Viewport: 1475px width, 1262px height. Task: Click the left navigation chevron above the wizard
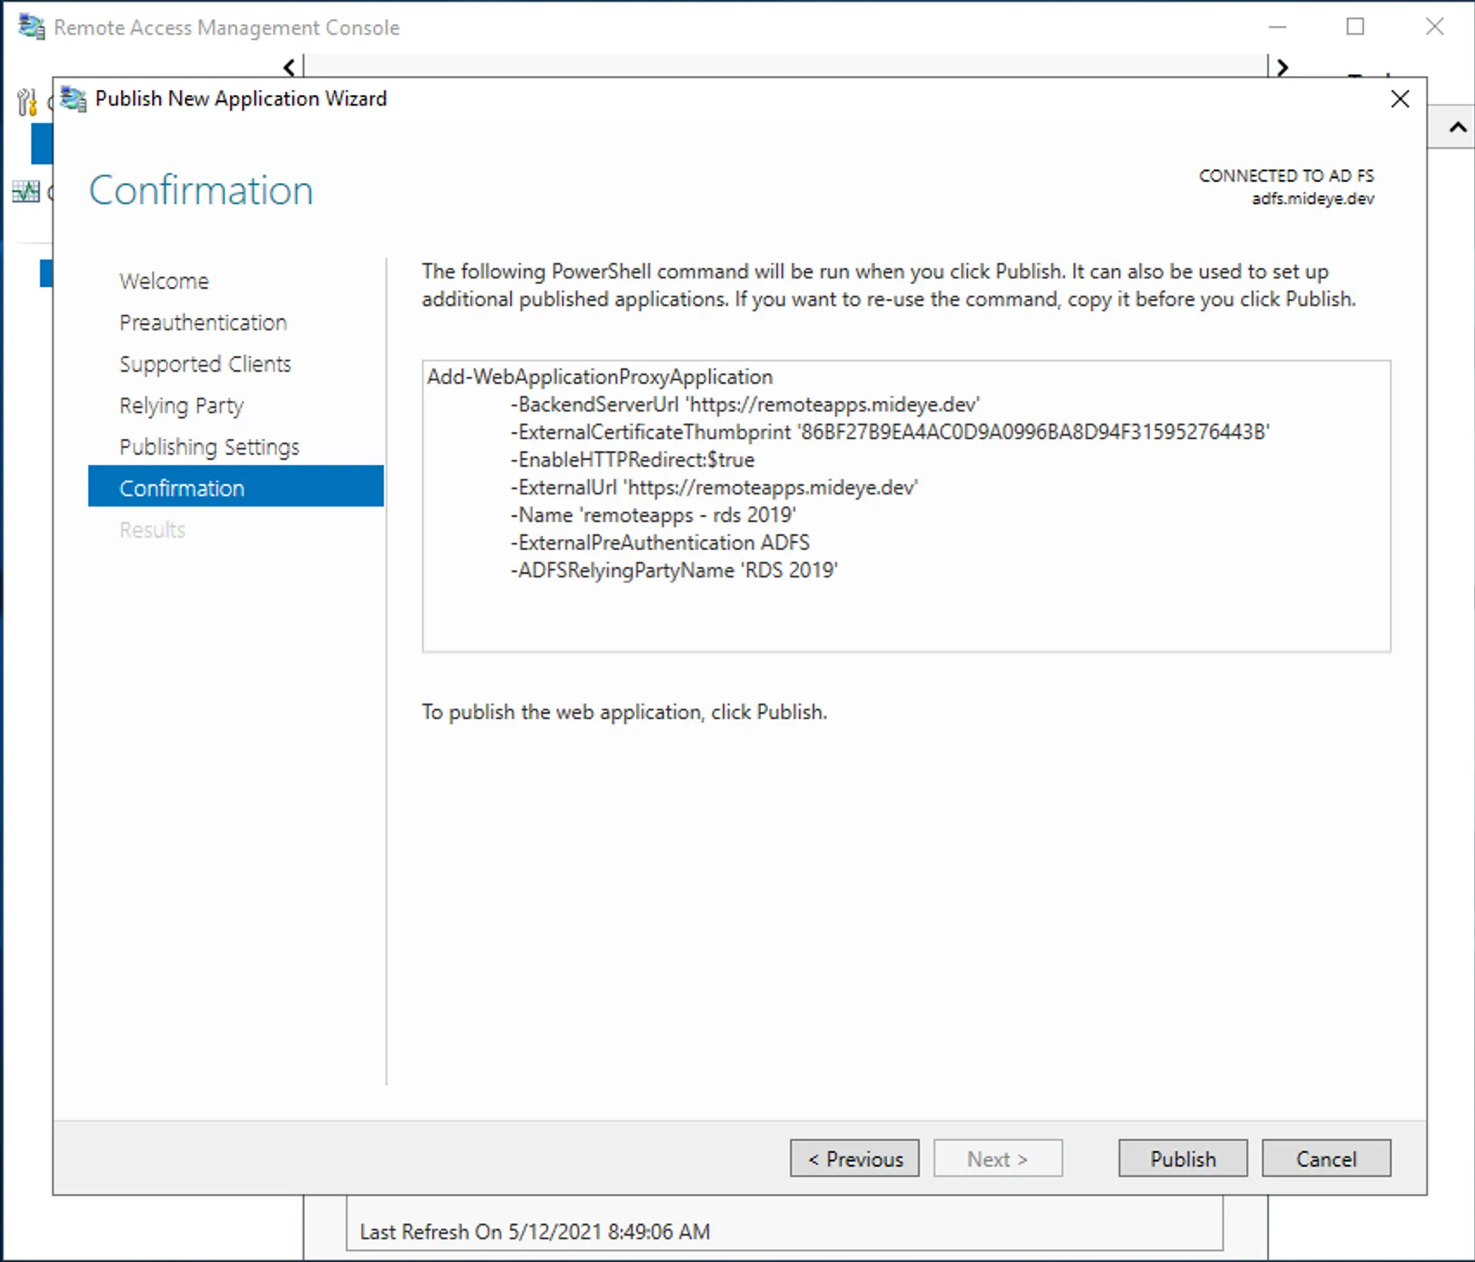[x=288, y=67]
